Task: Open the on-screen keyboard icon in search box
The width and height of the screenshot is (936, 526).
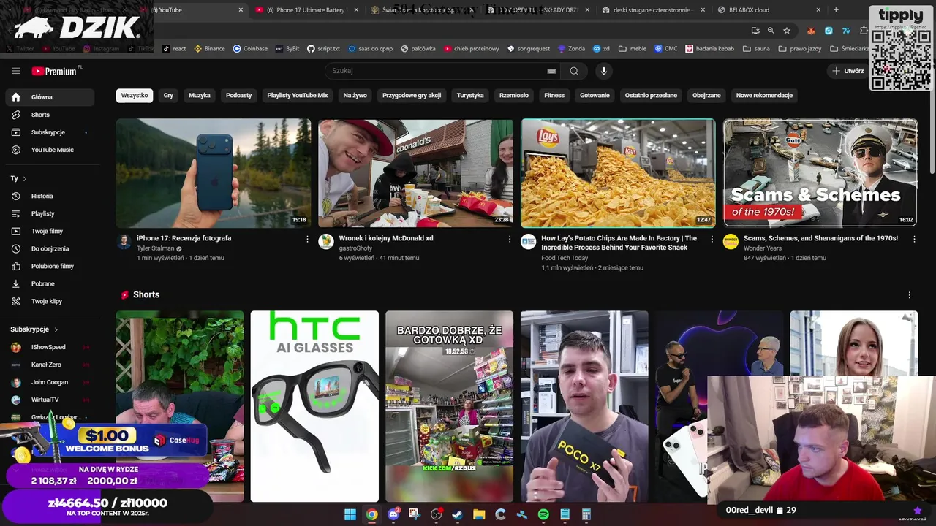Action: (x=551, y=71)
